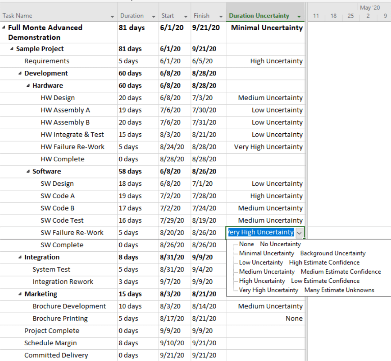Click the dropdown arrow in SW Failure Re-Work uncertainty cell

[x=299, y=233]
